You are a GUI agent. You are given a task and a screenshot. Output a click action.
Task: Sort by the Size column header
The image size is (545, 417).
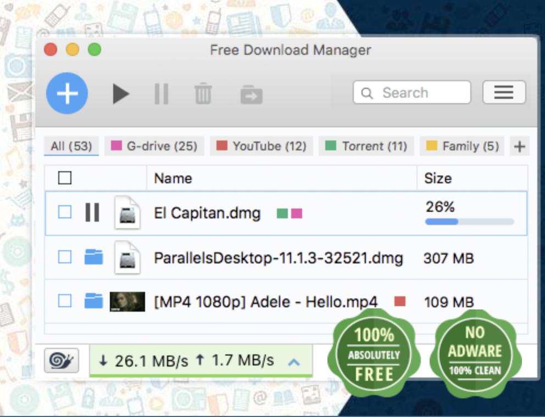[x=472, y=178]
